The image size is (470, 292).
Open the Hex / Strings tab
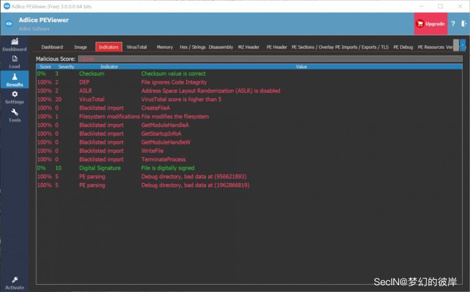[192, 47]
